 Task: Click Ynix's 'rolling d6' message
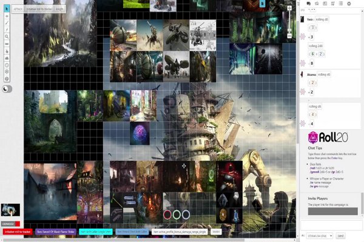[322, 19]
